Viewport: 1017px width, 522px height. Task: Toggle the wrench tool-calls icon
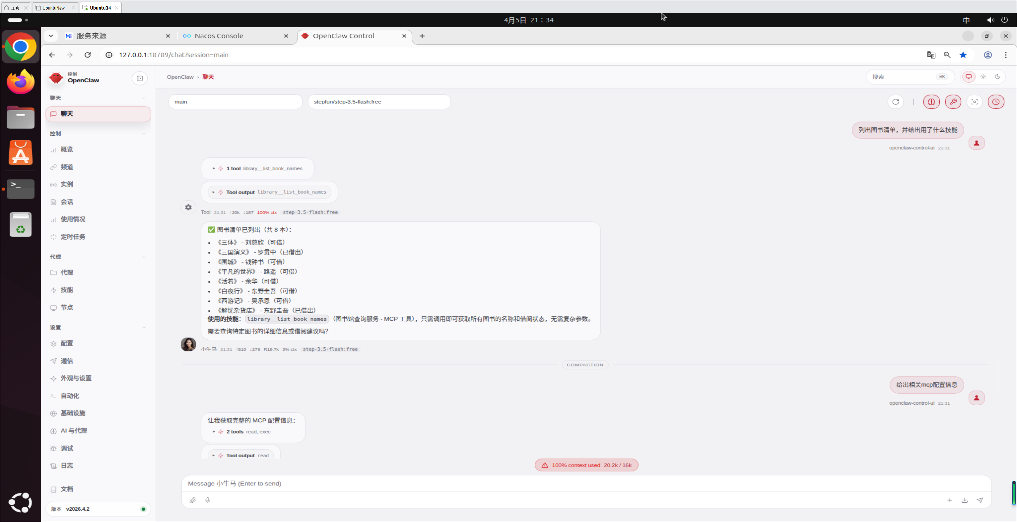pos(953,102)
